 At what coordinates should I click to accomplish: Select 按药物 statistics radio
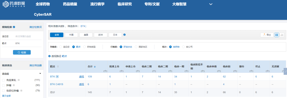(170, 47)
